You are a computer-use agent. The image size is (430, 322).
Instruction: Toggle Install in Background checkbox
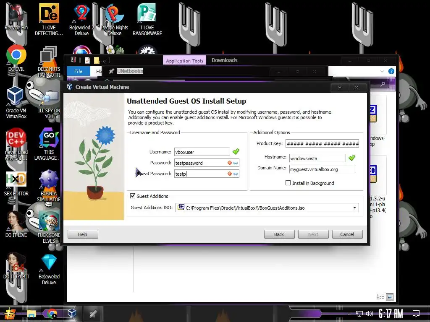288,183
